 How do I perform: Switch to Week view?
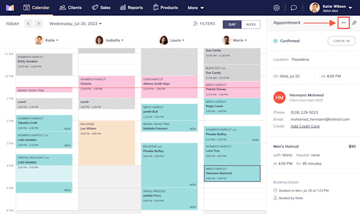coord(251,25)
